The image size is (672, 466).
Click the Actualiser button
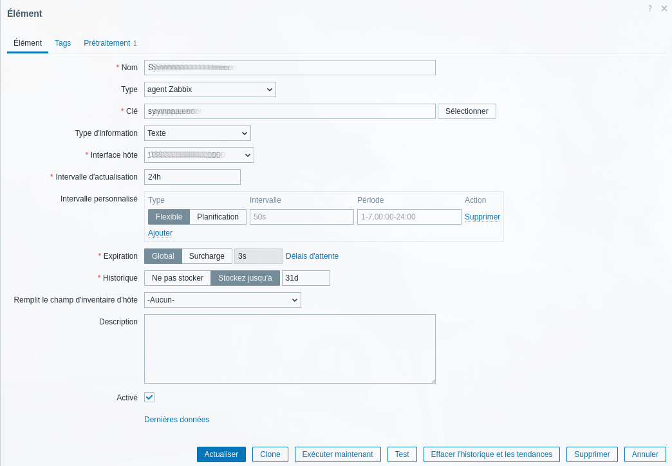point(221,454)
